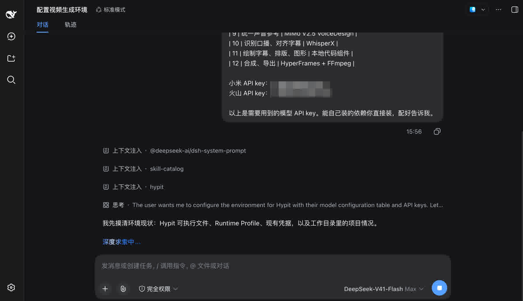Screen dimensions: 523x301
Task: Click the row mentioning HyperFrames + FFmpeg
Action: coord(292,63)
